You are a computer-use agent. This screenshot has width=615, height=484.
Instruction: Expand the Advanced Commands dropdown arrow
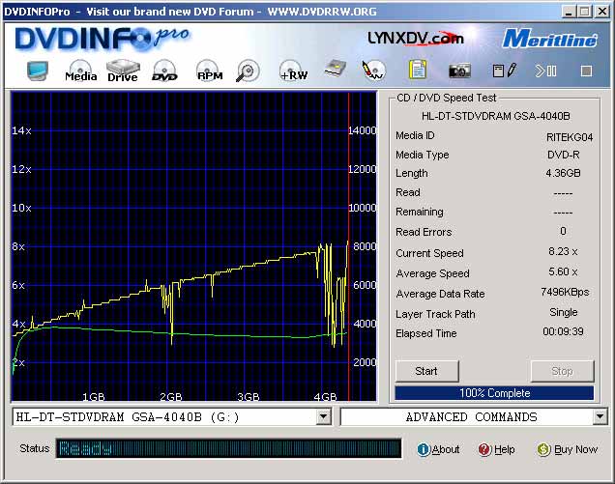click(600, 416)
